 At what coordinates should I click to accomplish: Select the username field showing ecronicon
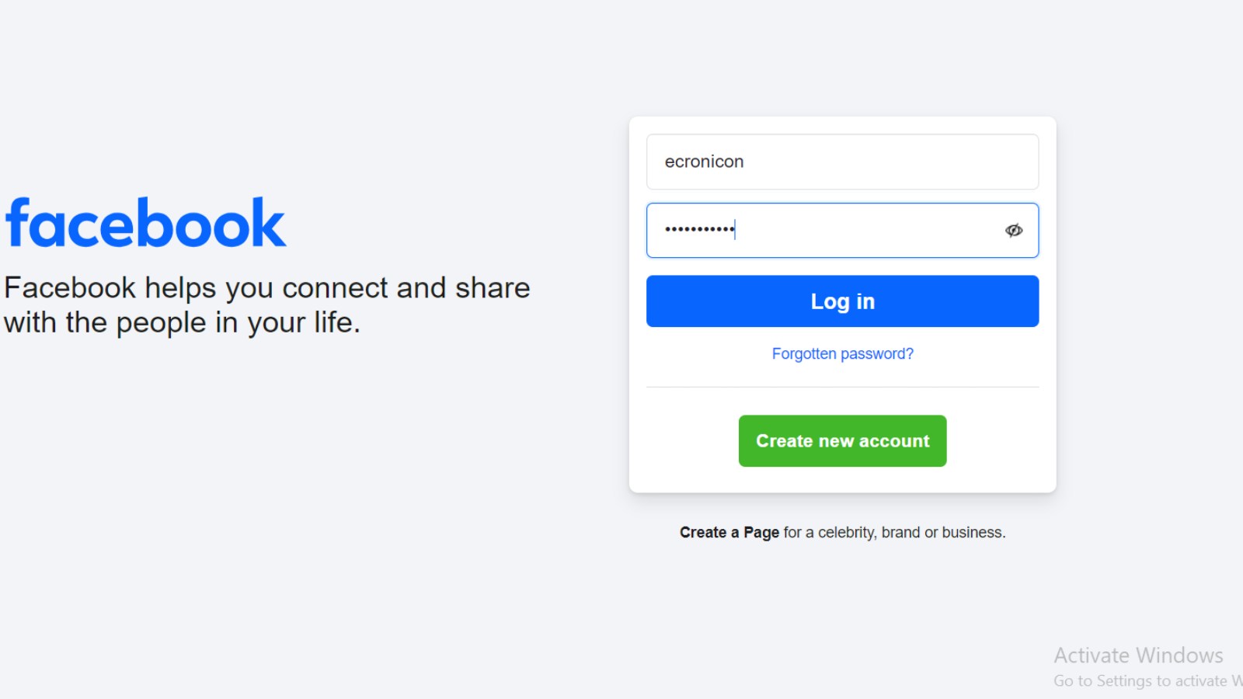(842, 162)
